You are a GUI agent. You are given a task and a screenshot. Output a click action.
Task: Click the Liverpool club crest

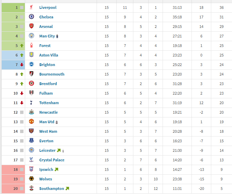[31, 7]
